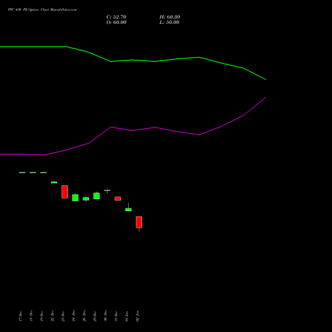The image size is (332, 332).
Task: Click the red candlestick for 31 Dec
Action: 118,199
